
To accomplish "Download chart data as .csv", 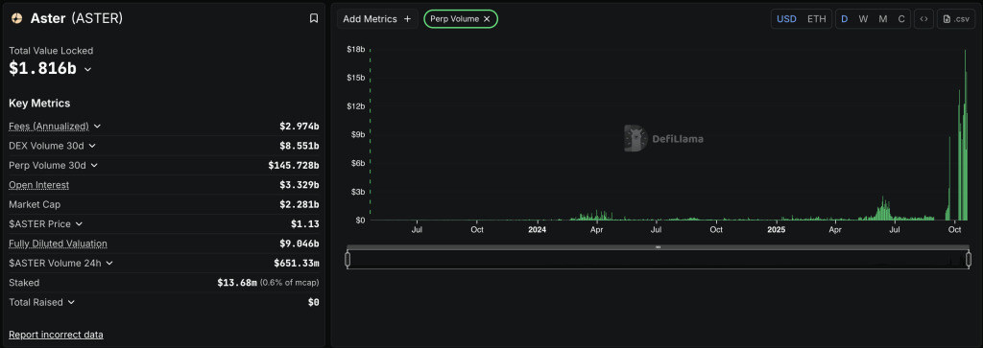I will point(956,19).
